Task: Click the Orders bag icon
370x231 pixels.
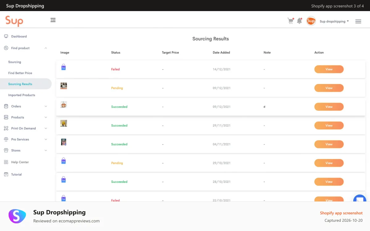Action: 6,106
